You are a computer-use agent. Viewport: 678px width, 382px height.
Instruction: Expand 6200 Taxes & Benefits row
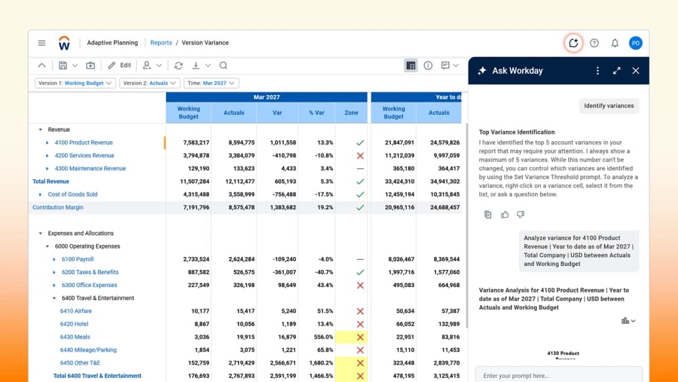[54, 272]
